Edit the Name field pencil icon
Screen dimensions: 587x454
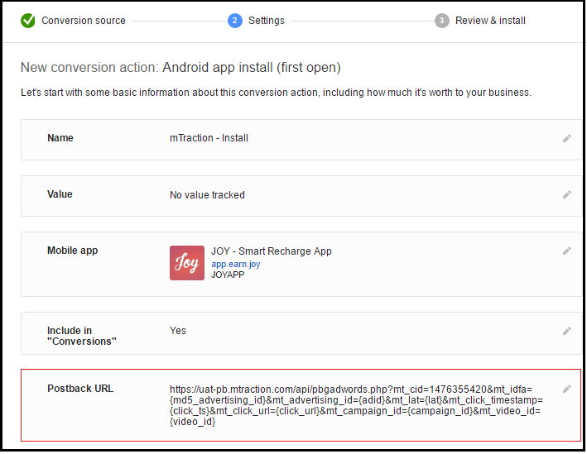coord(567,138)
